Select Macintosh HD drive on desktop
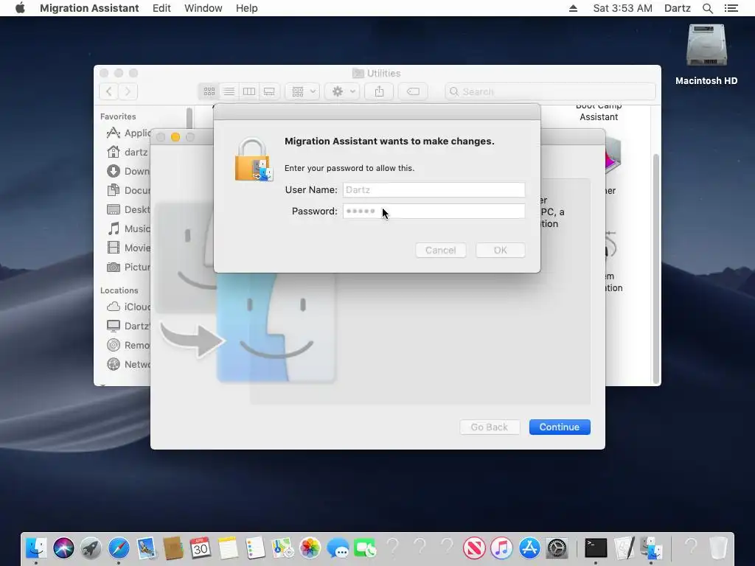Screen dimensions: 755x566 (x=706, y=55)
